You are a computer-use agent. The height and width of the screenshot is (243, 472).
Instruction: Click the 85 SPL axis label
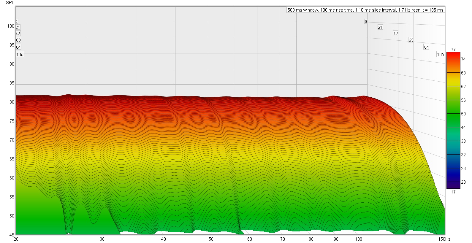tap(12, 83)
